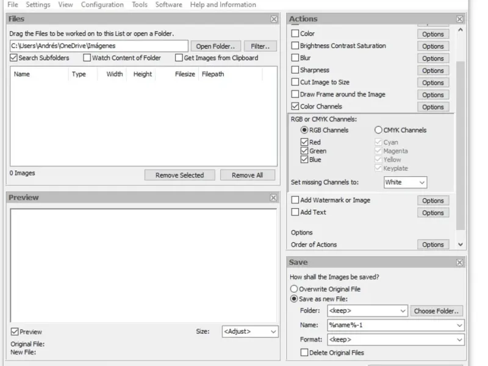Open the Tools menu
The width and height of the screenshot is (488, 366).
point(140,5)
